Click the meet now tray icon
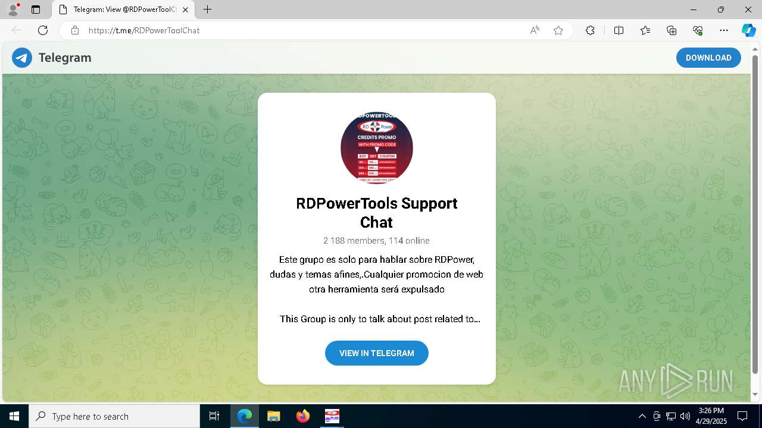The height and width of the screenshot is (428, 762). pyautogui.click(x=657, y=416)
